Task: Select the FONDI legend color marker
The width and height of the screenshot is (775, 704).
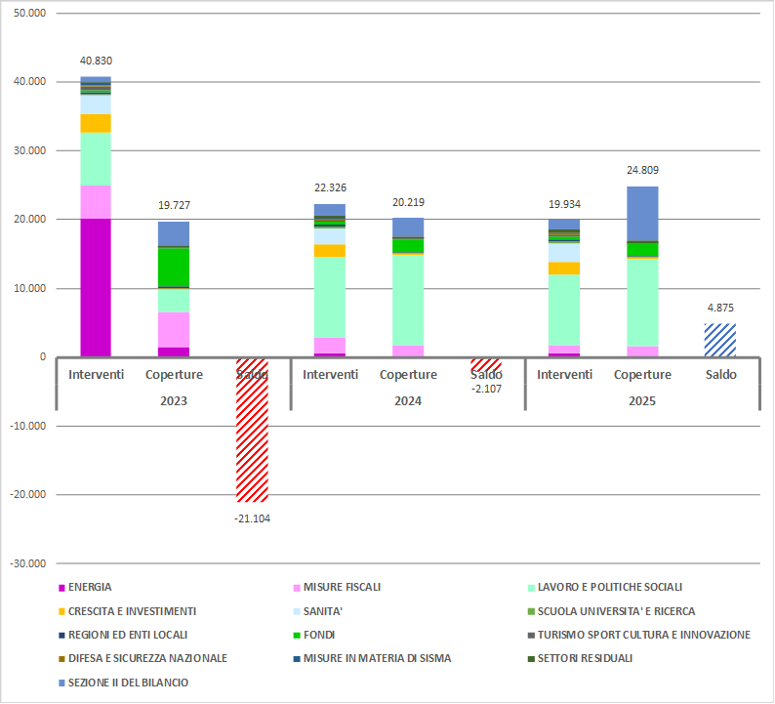Action: pyautogui.click(x=296, y=636)
